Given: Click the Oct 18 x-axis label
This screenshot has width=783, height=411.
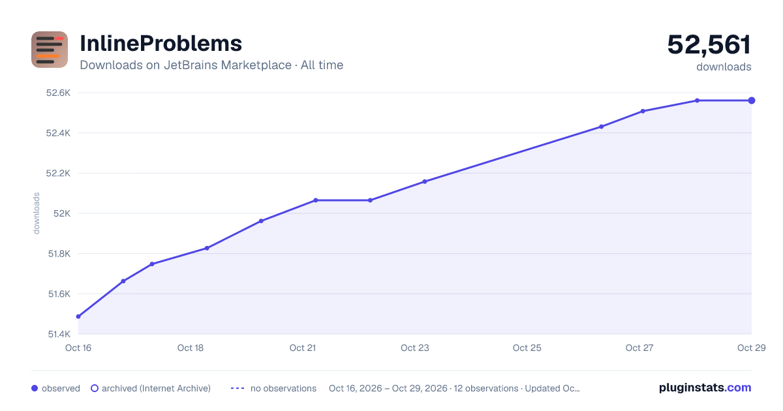Looking at the screenshot, I should (191, 348).
